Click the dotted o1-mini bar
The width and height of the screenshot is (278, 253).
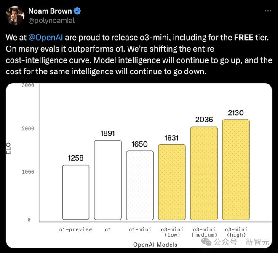click(x=140, y=185)
